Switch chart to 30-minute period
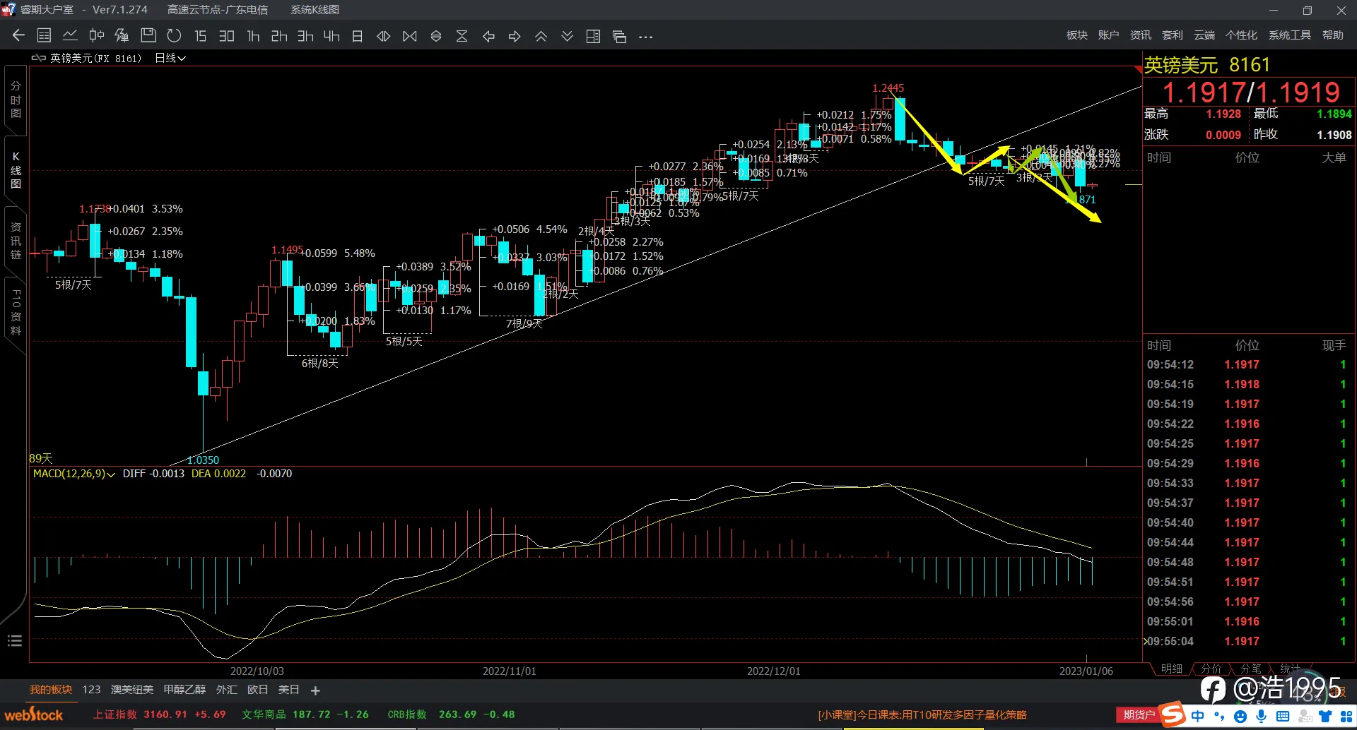The height and width of the screenshot is (730, 1357). (226, 36)
